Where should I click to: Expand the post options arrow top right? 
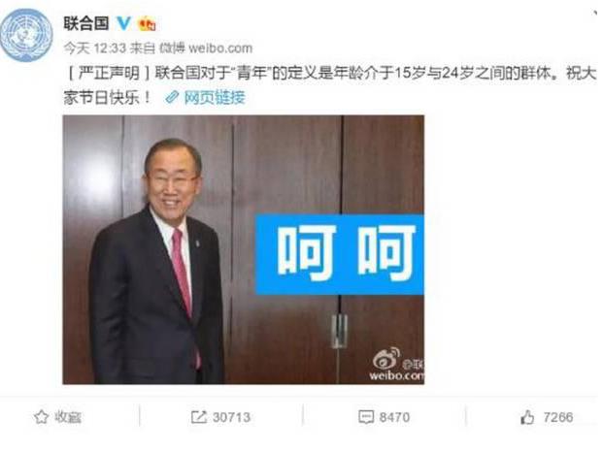click(595, 15)
